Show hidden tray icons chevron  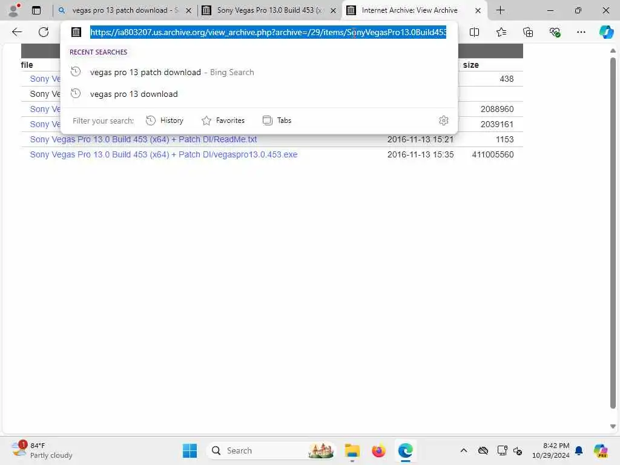463,450
